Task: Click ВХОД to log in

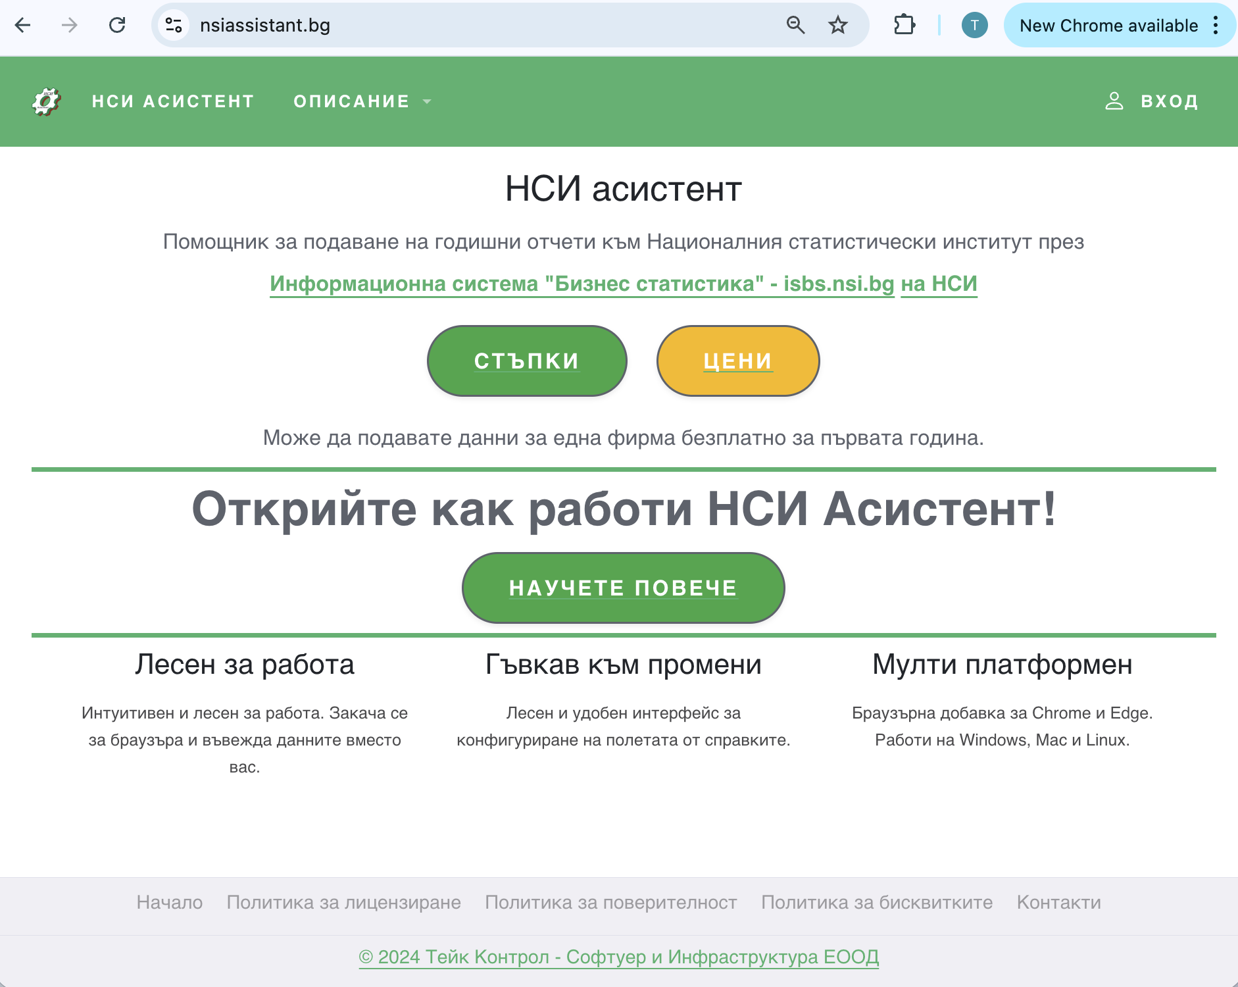Action: pos(1170,101)
